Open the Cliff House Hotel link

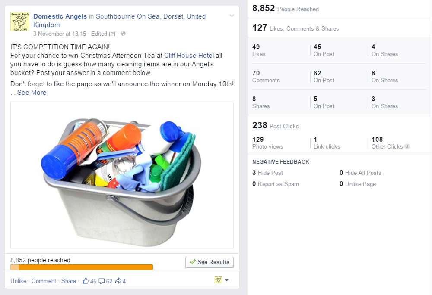pos(189,56)
